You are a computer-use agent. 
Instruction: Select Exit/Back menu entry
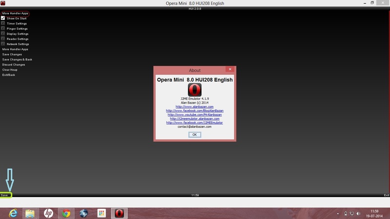pos(9,75)
